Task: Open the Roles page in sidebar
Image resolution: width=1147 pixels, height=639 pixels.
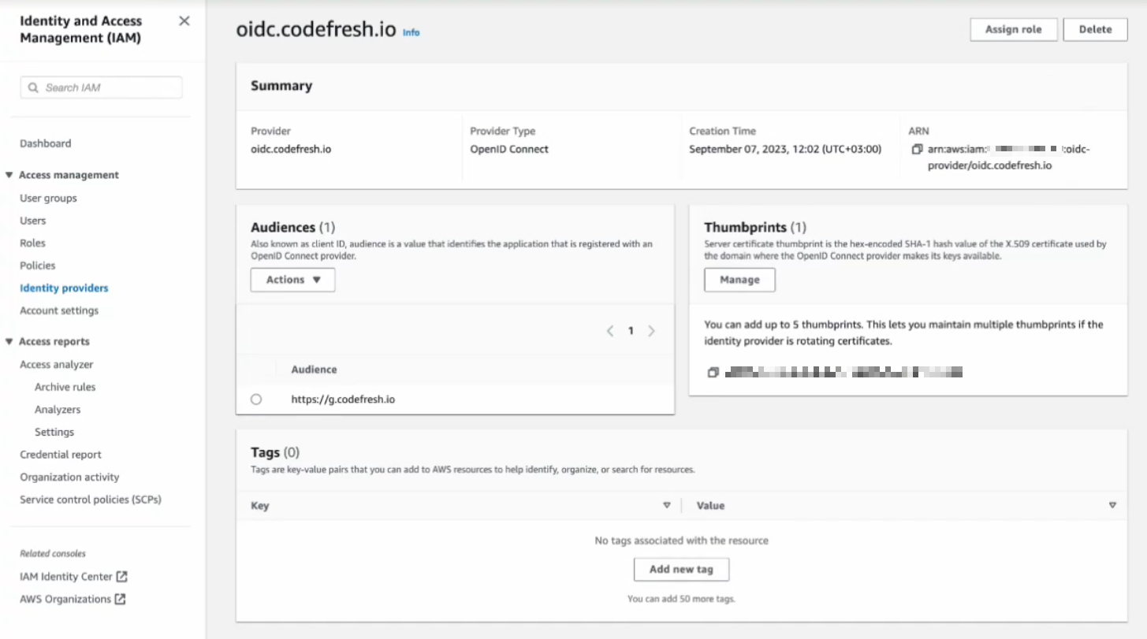Action: 32,243
